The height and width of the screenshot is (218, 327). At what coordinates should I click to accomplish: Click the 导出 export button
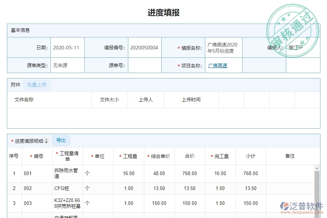[x=61, y=140]
